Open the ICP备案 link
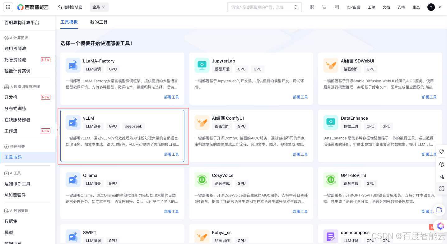Image resolution: width=447 pixels, height=244 pixels. [353, 7]
